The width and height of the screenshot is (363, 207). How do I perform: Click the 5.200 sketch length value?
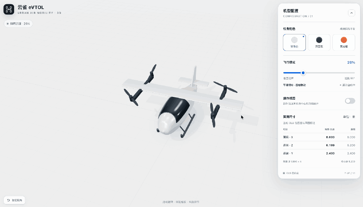click(351, 145)
